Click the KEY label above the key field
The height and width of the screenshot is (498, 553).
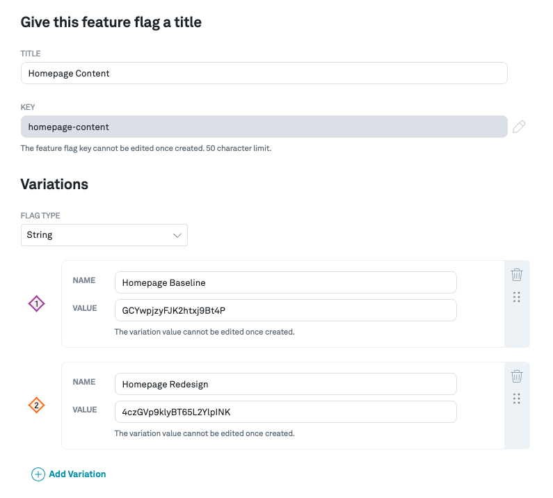coord(28,107)
